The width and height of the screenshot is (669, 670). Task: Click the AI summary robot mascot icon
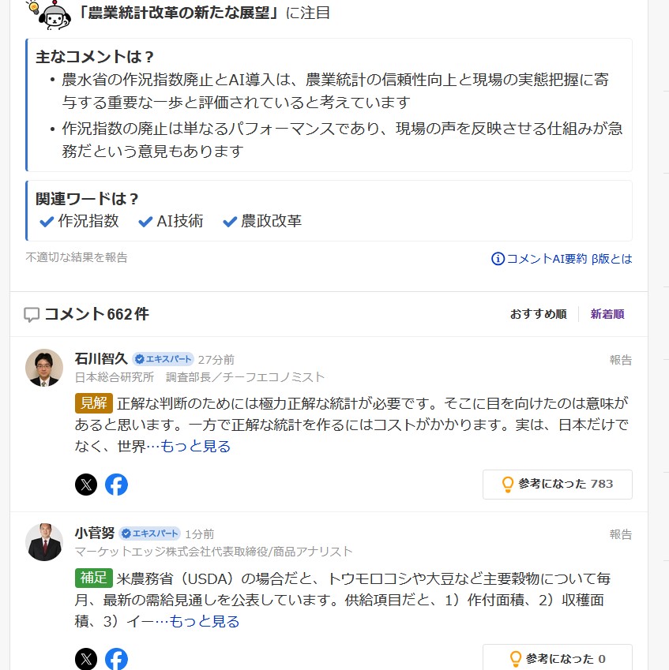(x=51, y=14)
